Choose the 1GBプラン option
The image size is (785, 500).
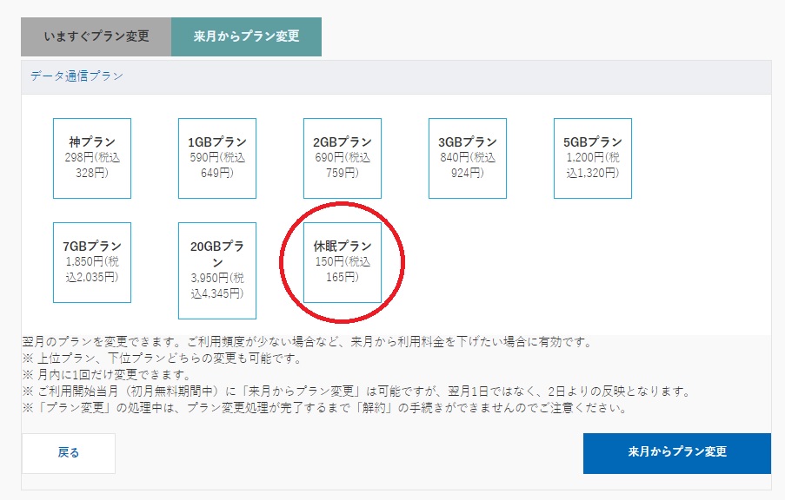[217, 158]
